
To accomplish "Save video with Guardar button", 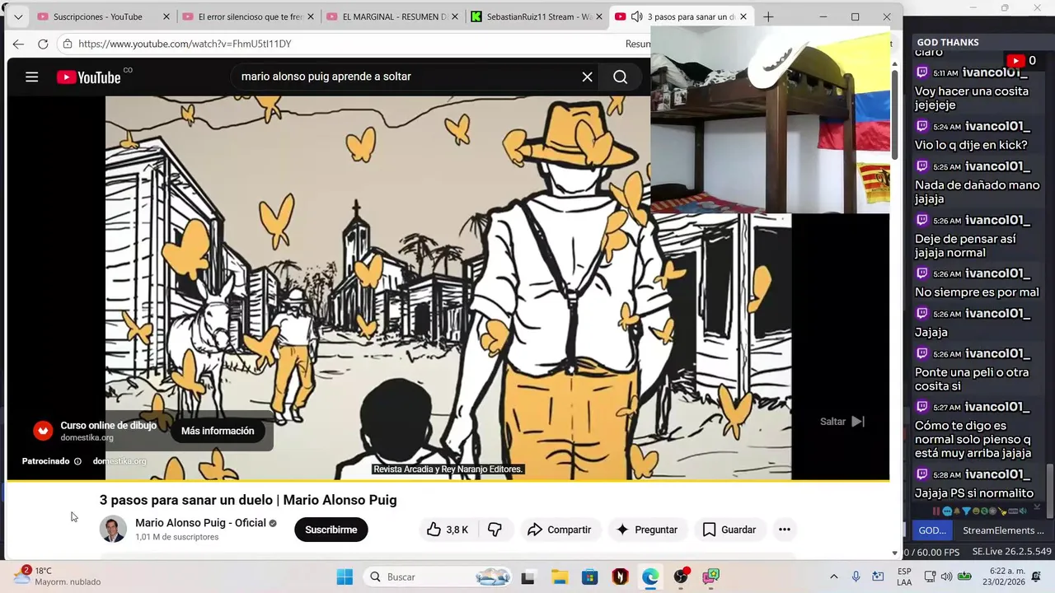I will [729, 530].
